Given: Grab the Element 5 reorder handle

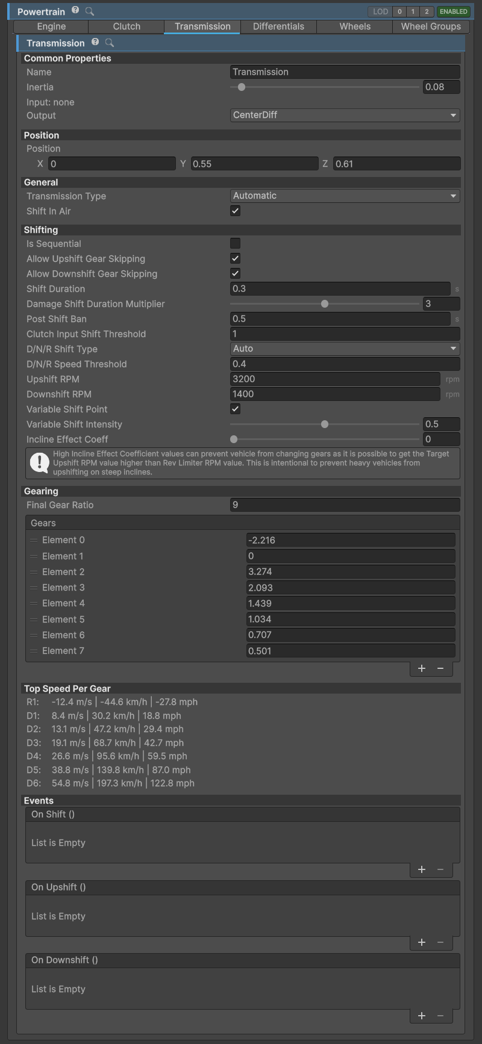Looking at the screenshot, I should (34, 620).
